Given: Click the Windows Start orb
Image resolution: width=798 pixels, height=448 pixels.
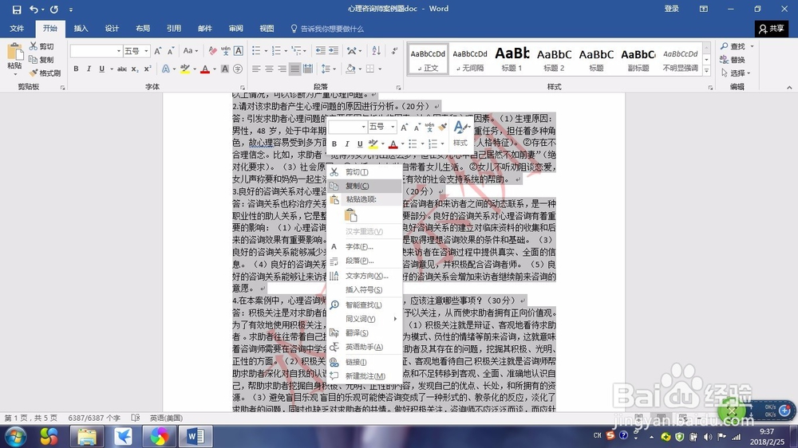Looking at the screenshot, I should 16,436.
